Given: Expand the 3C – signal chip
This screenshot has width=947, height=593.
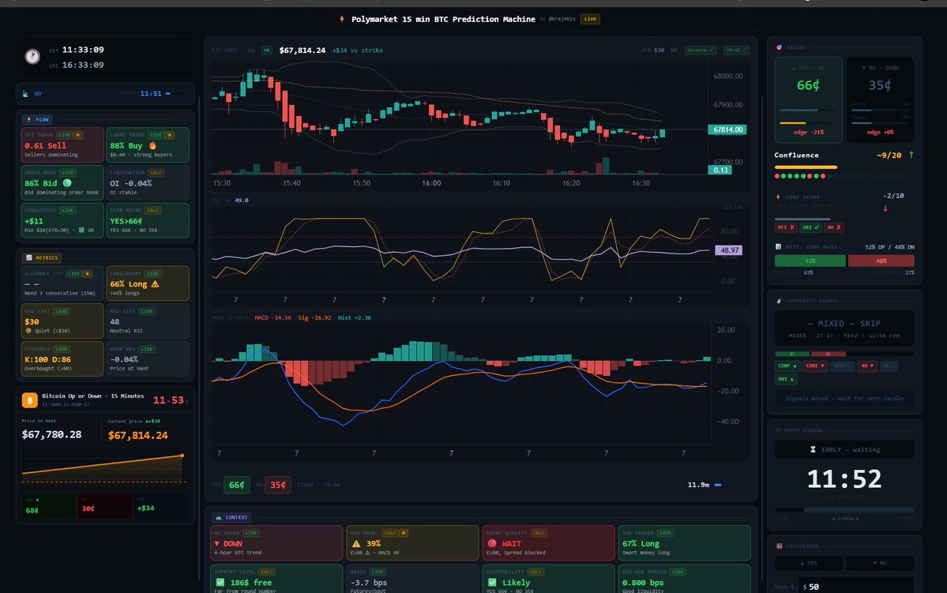Looking at the screenshot, I should pos(889,366).
